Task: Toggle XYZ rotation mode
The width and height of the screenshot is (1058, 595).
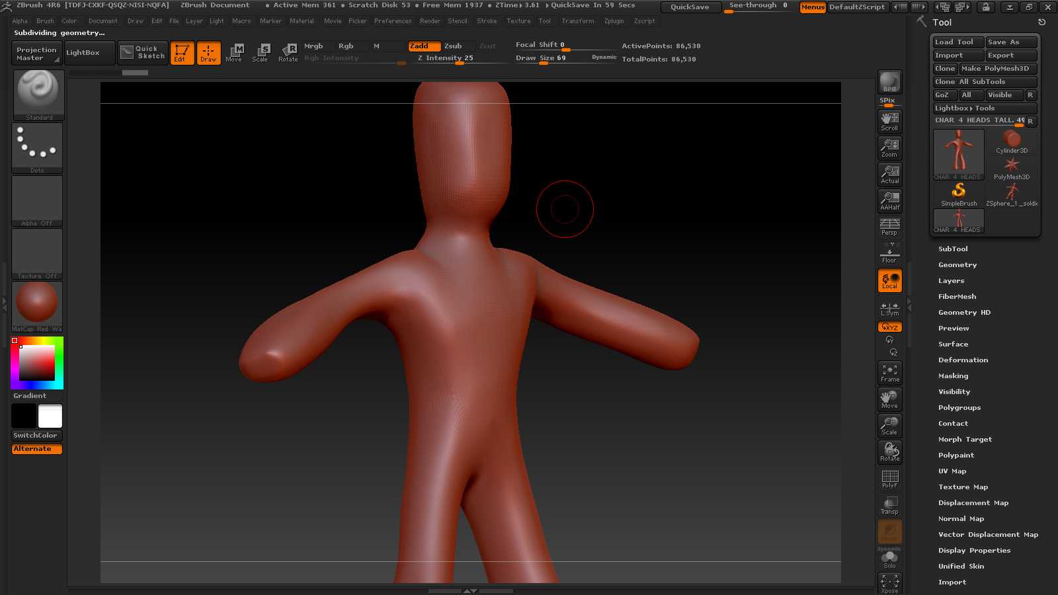Action: 889,327
